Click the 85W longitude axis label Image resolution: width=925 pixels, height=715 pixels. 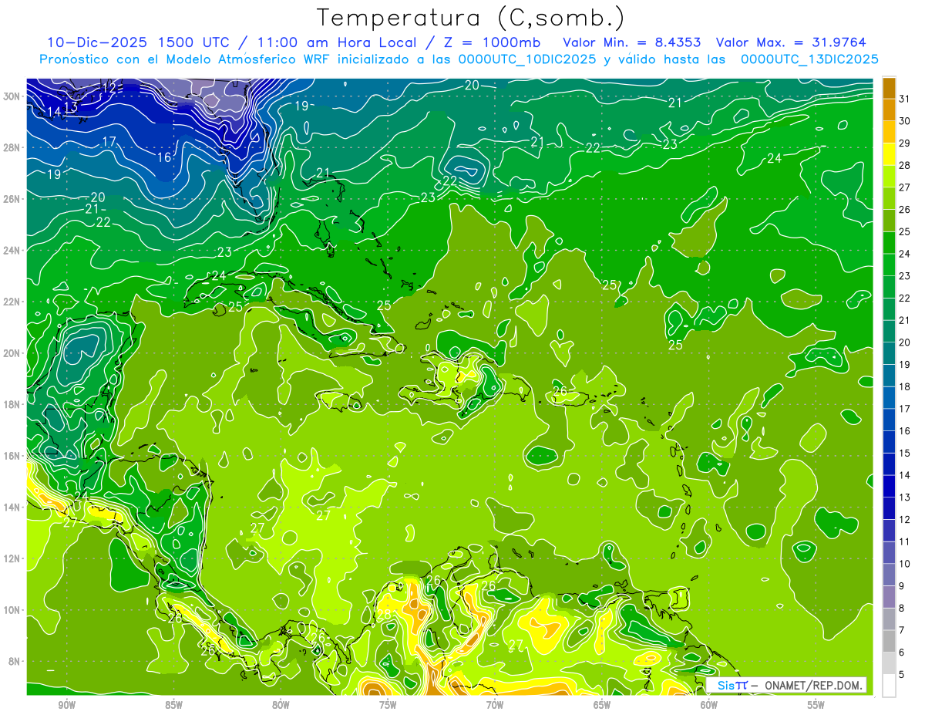[x=173, y=705]
